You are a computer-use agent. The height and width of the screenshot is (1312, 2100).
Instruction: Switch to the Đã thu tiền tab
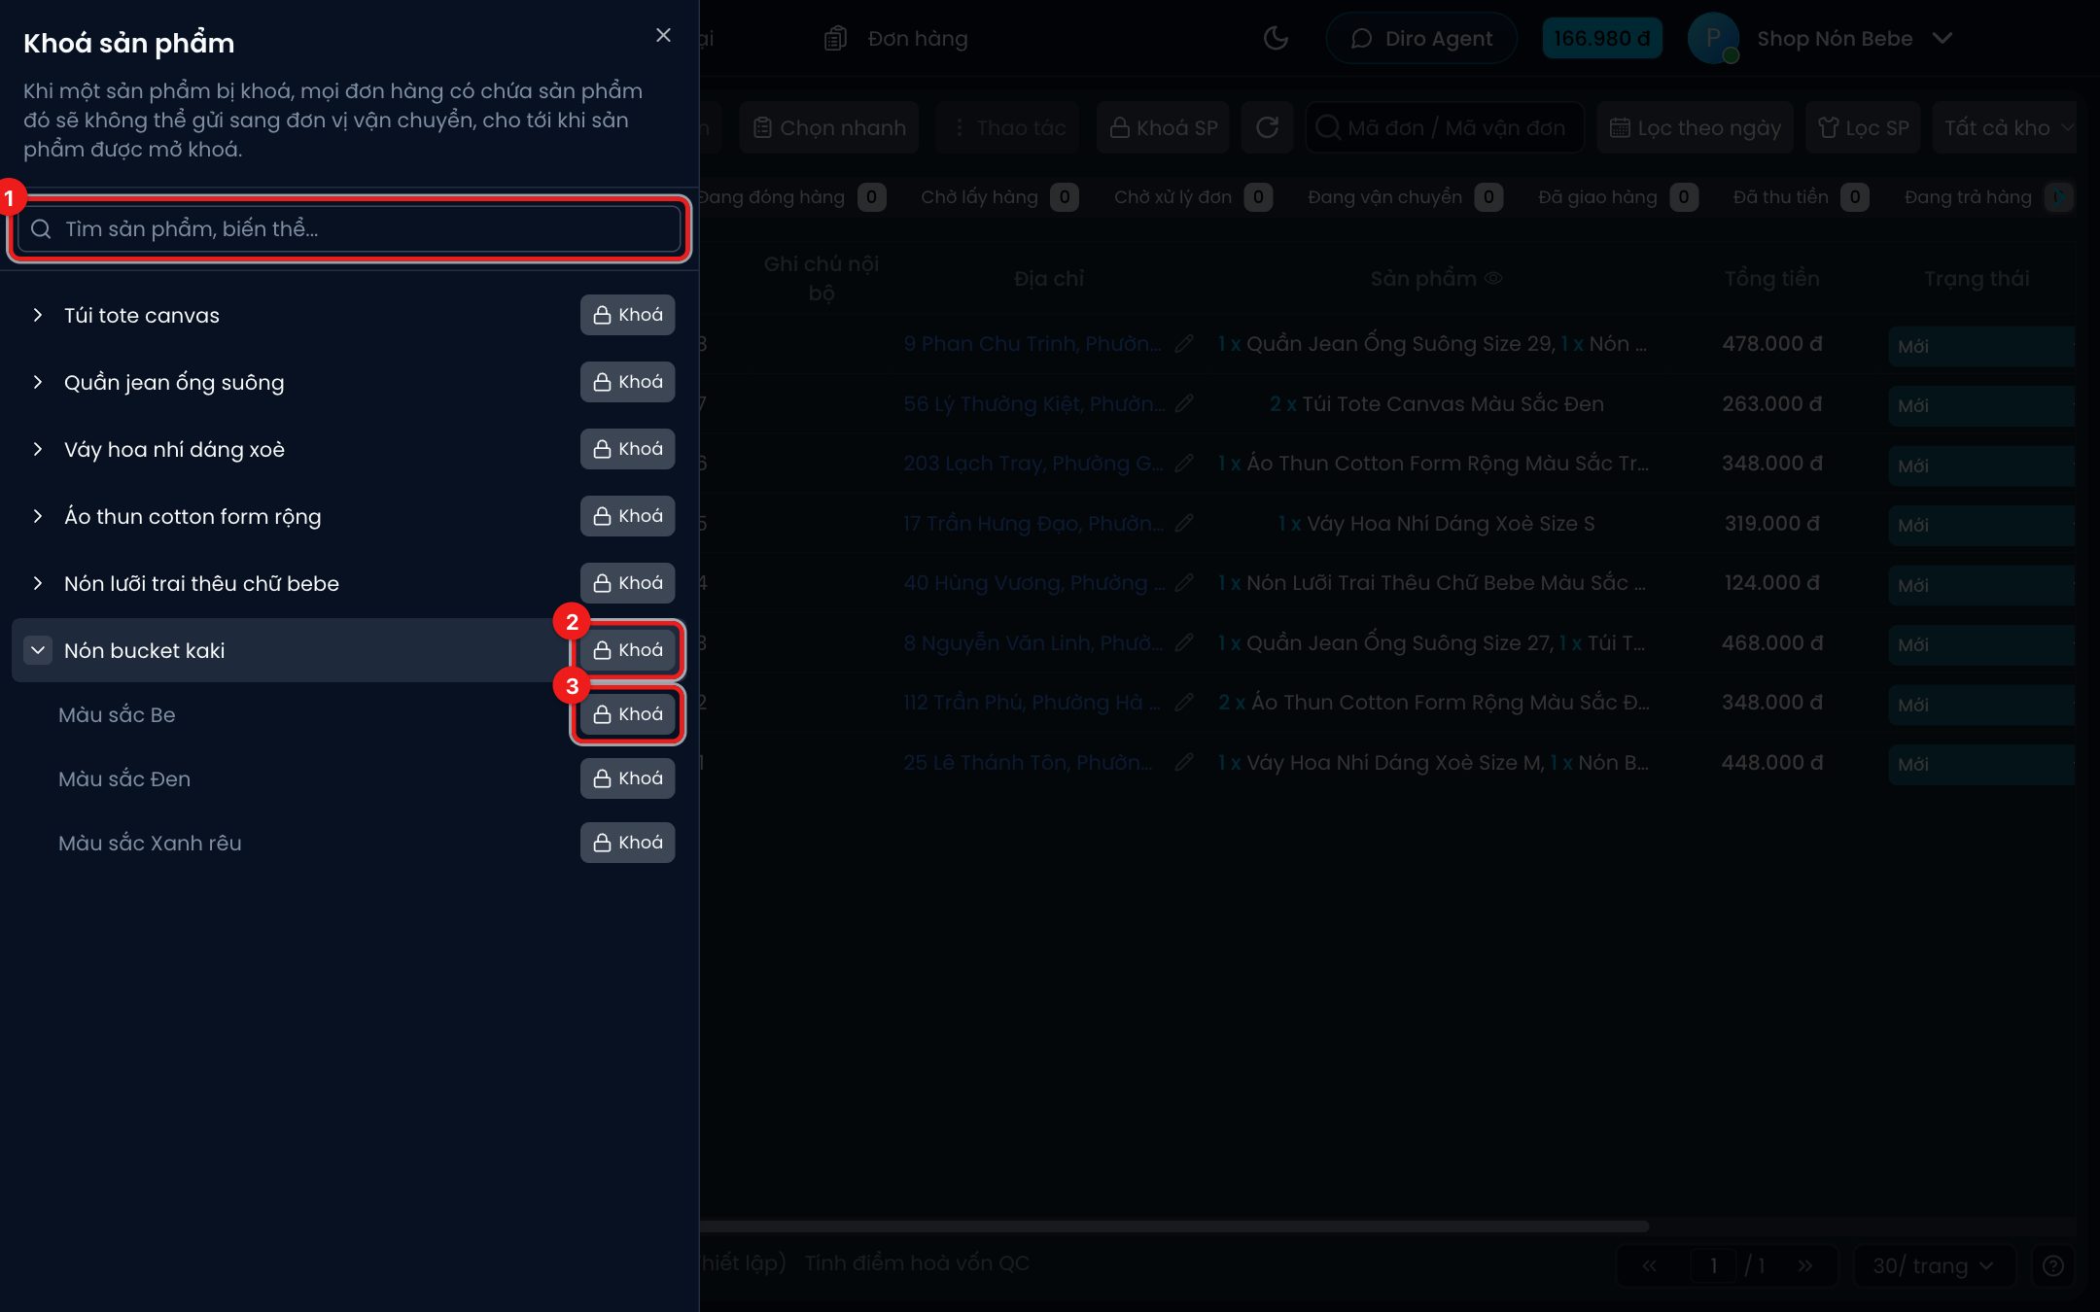tap(1801, 197)
